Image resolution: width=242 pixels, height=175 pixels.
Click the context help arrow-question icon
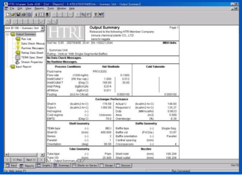tap(101, 14)
